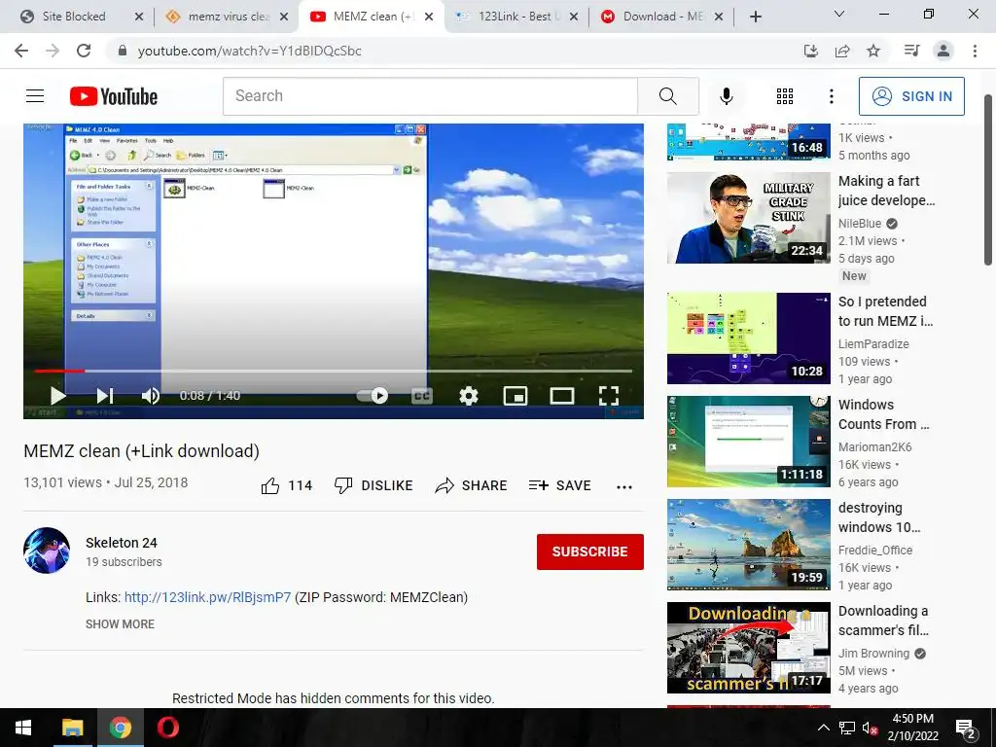Image resolution: width=996 pixels, height=747 pixels.
Task: Click the page vertical scrollbar
Action: (988, 180)
